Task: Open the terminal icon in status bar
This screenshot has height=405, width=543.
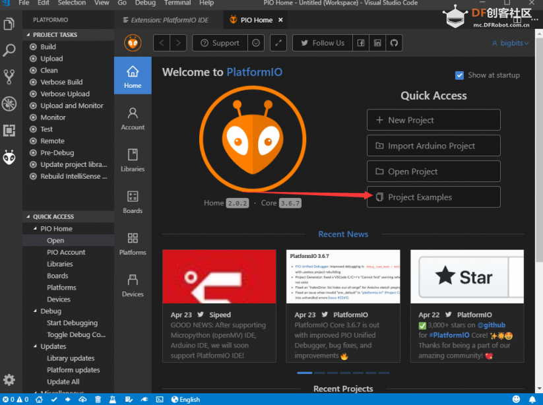Action: [160, 400]
